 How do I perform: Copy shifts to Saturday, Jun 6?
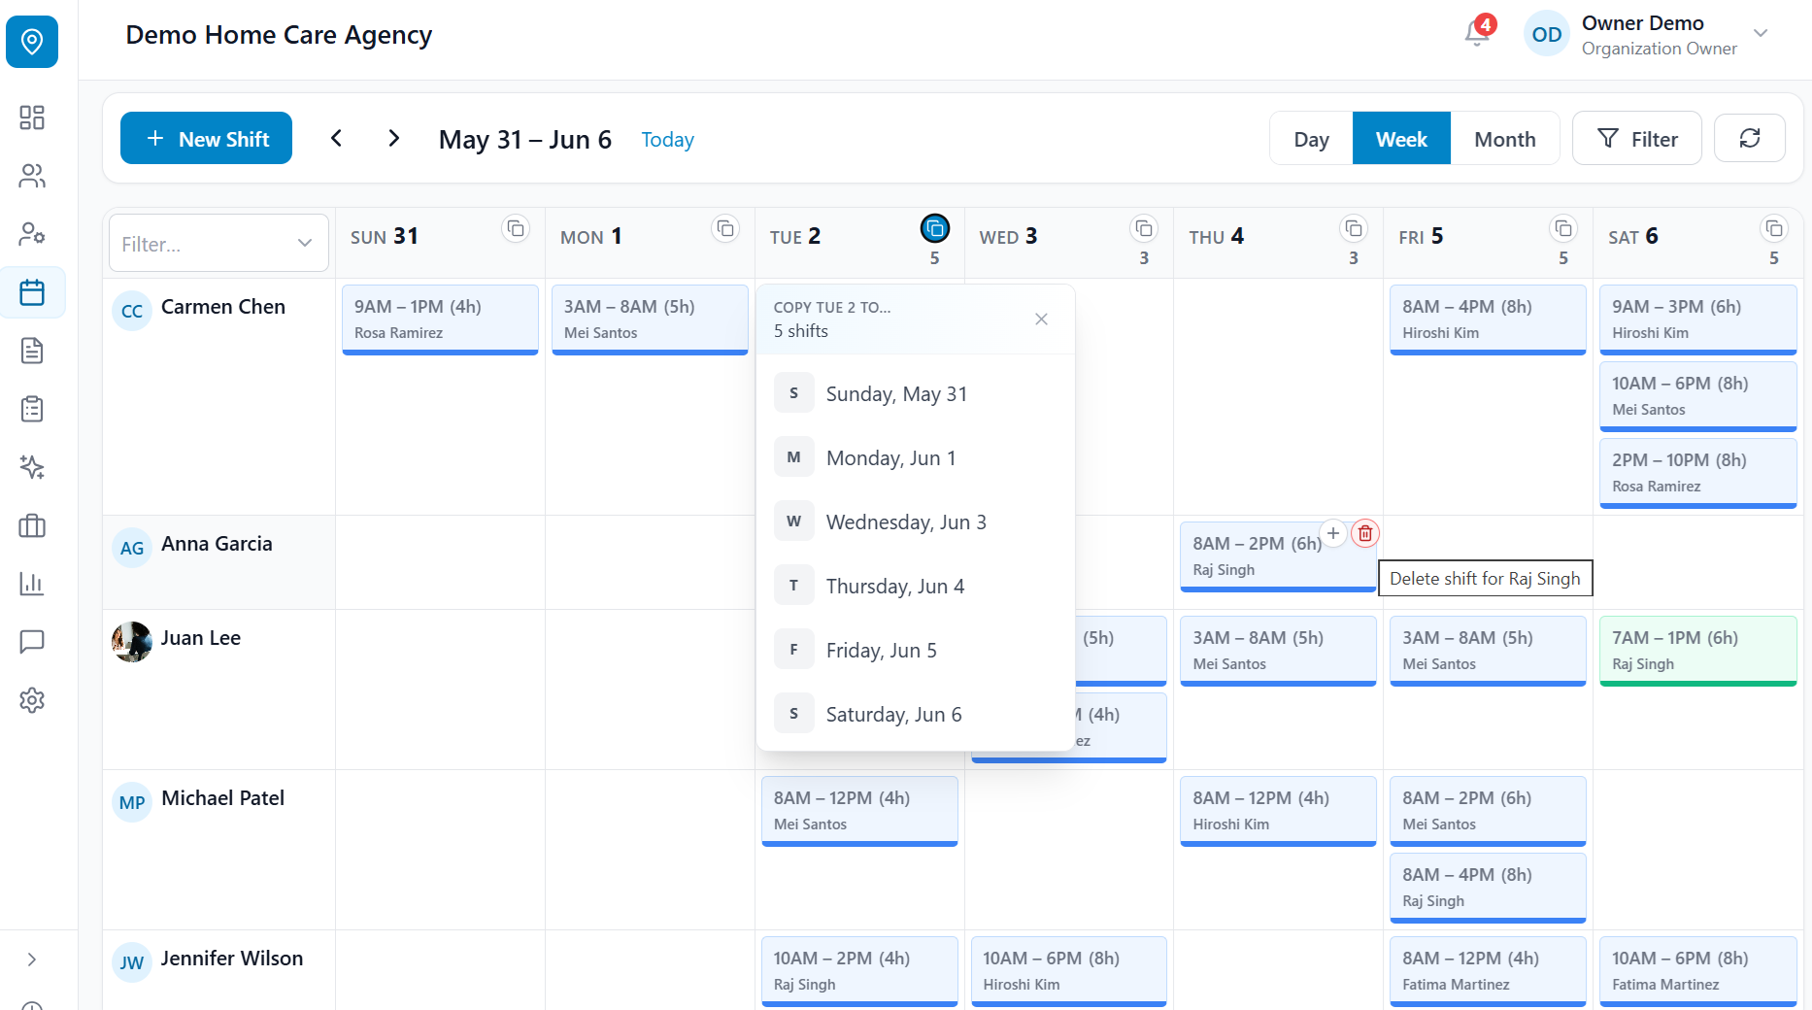[x=915, y=714]
